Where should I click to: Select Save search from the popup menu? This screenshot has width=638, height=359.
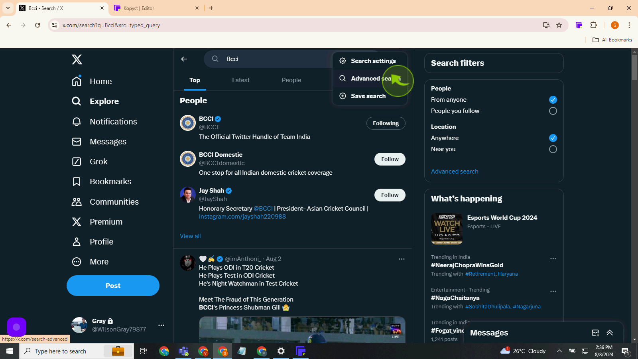tap(370, 96)
